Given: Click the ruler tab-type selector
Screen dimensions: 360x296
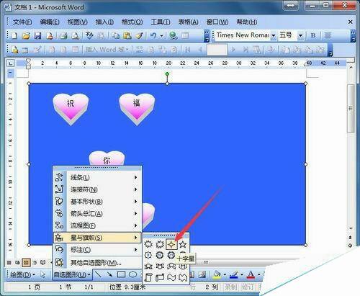Looking at the screenshot, I should point(11,63).
